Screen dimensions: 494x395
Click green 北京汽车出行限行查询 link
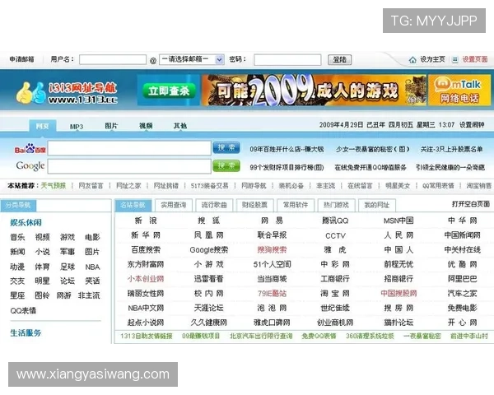tap(261, 336)
